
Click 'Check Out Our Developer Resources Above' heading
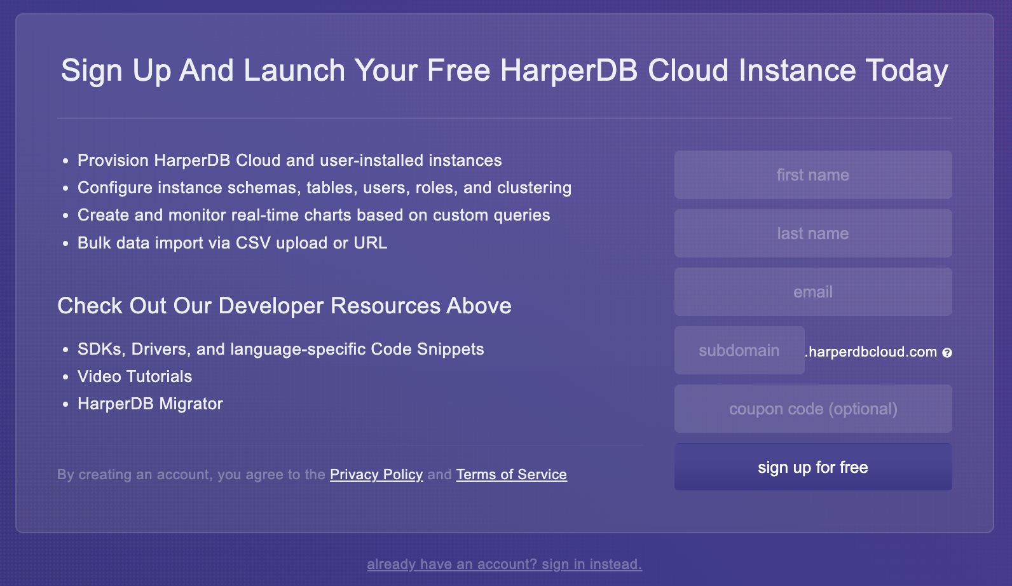[x=284, y=306]
